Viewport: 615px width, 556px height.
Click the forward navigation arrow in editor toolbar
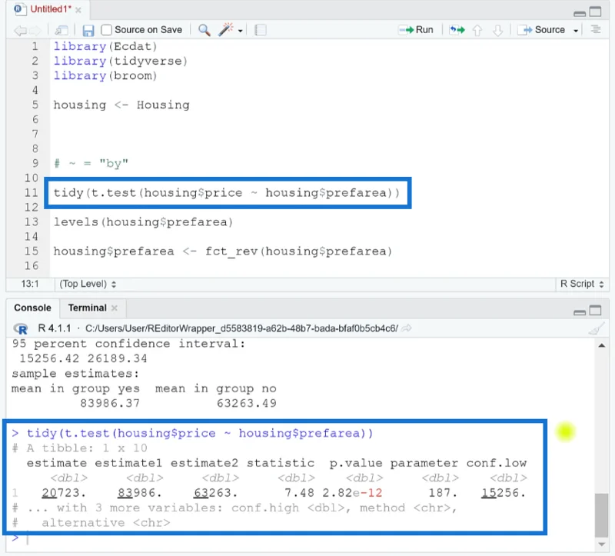pos(35,30)
